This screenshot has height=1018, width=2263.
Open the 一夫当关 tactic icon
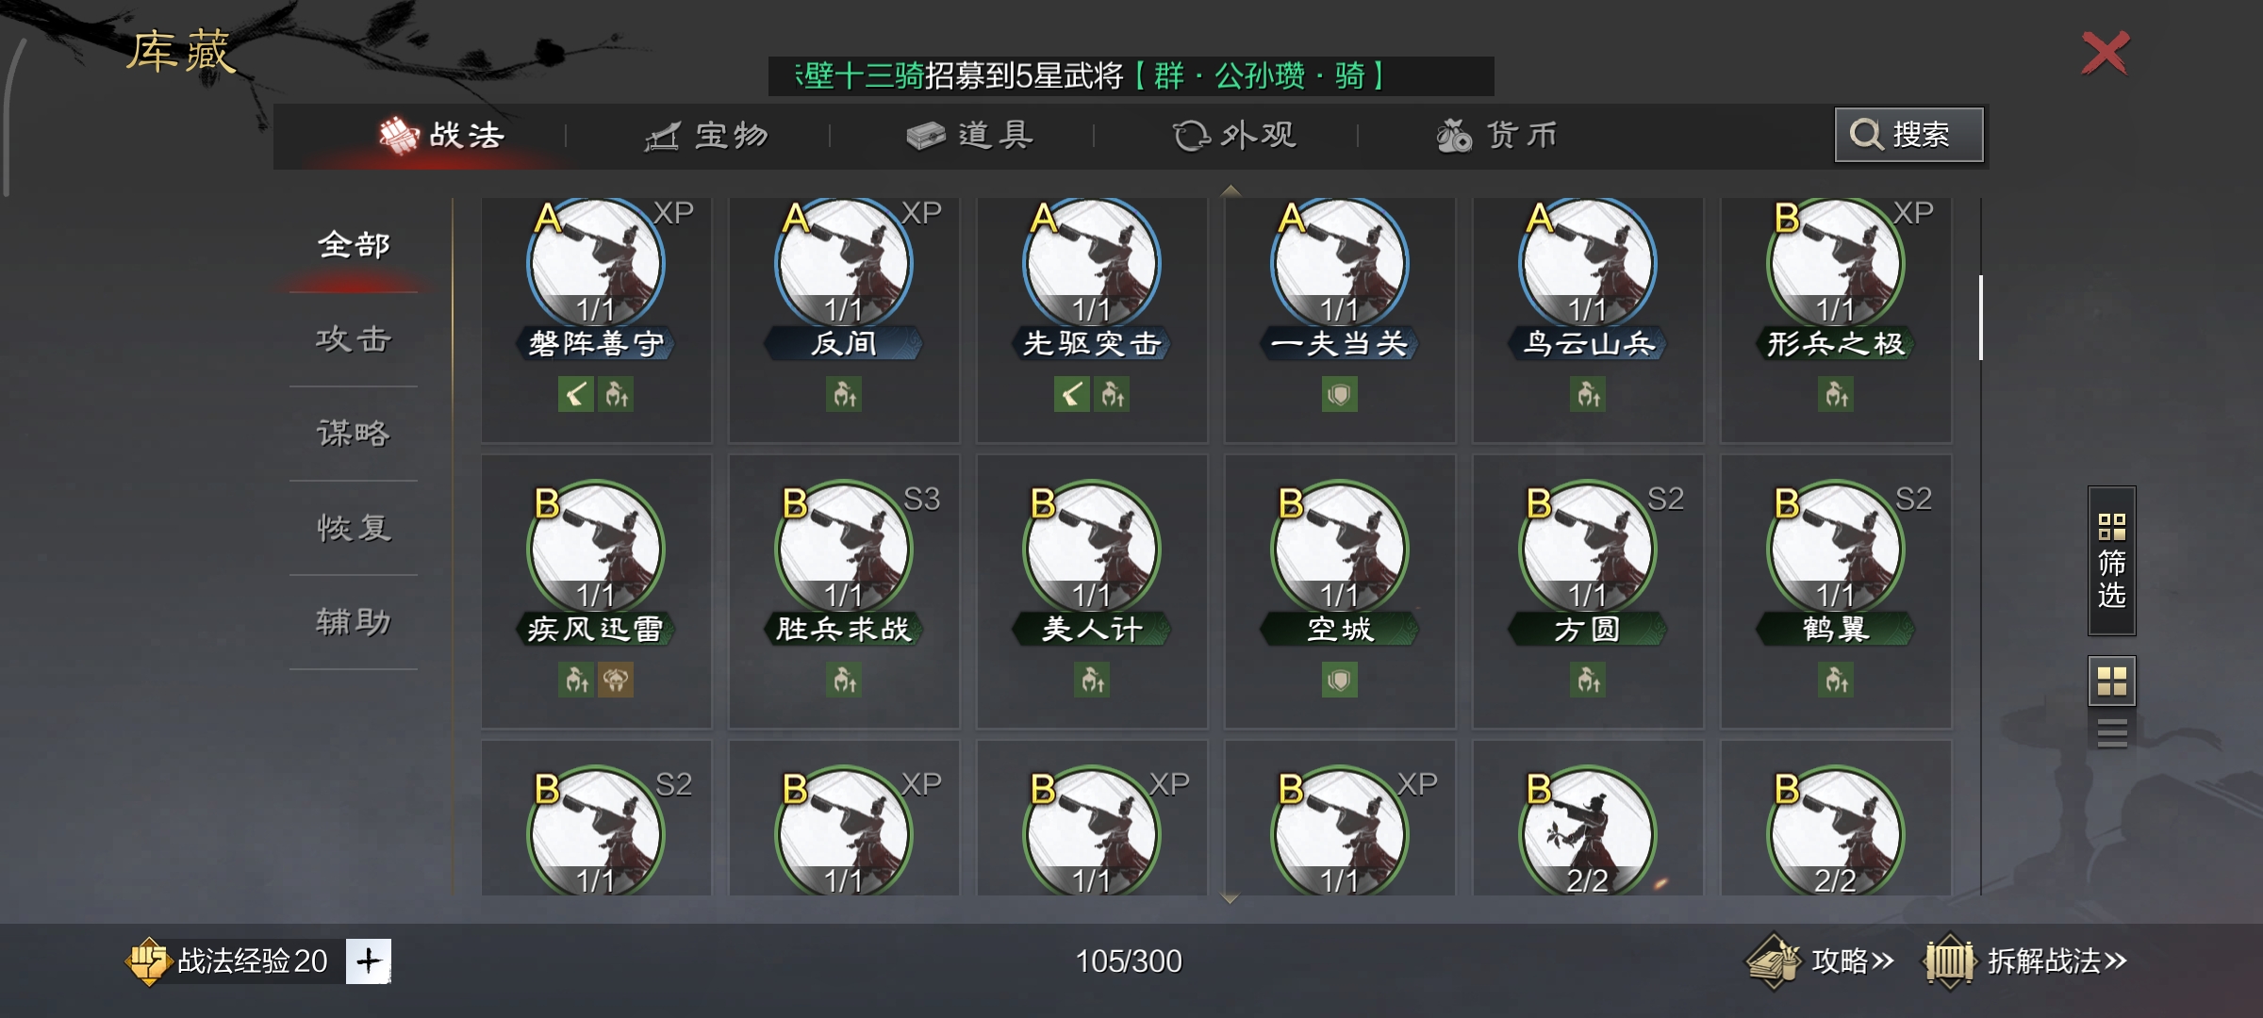pos(1340,263)
